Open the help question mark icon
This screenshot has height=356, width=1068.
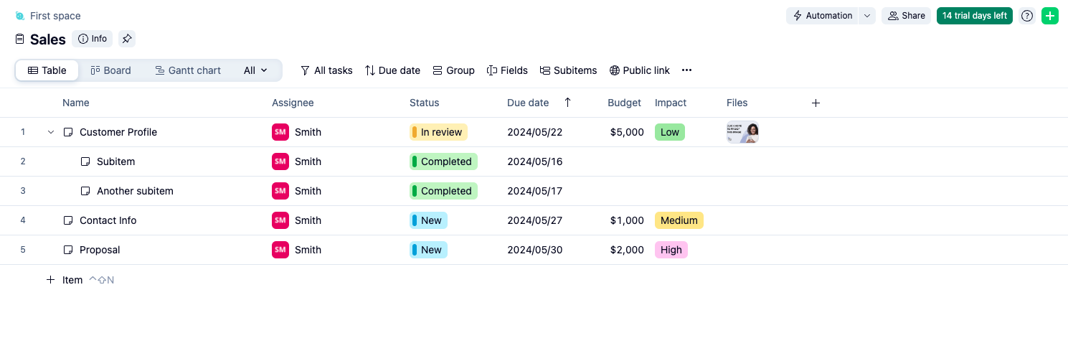[1027, 16]
